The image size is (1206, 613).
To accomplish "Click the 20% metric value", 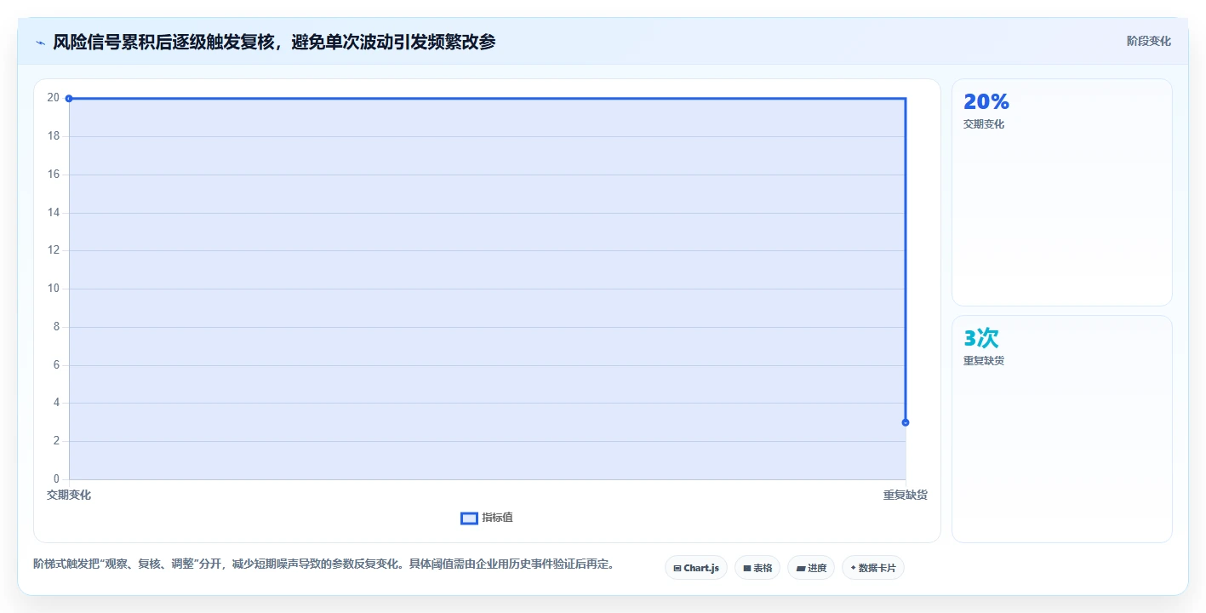I will tap(986, 102).
